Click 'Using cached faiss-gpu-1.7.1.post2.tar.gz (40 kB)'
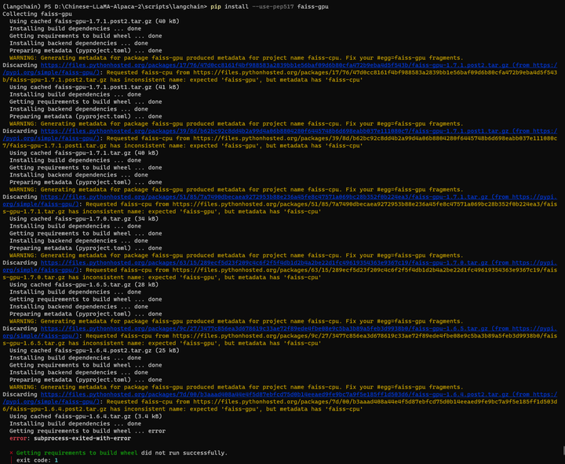565x464 pixels. [94, 21]
